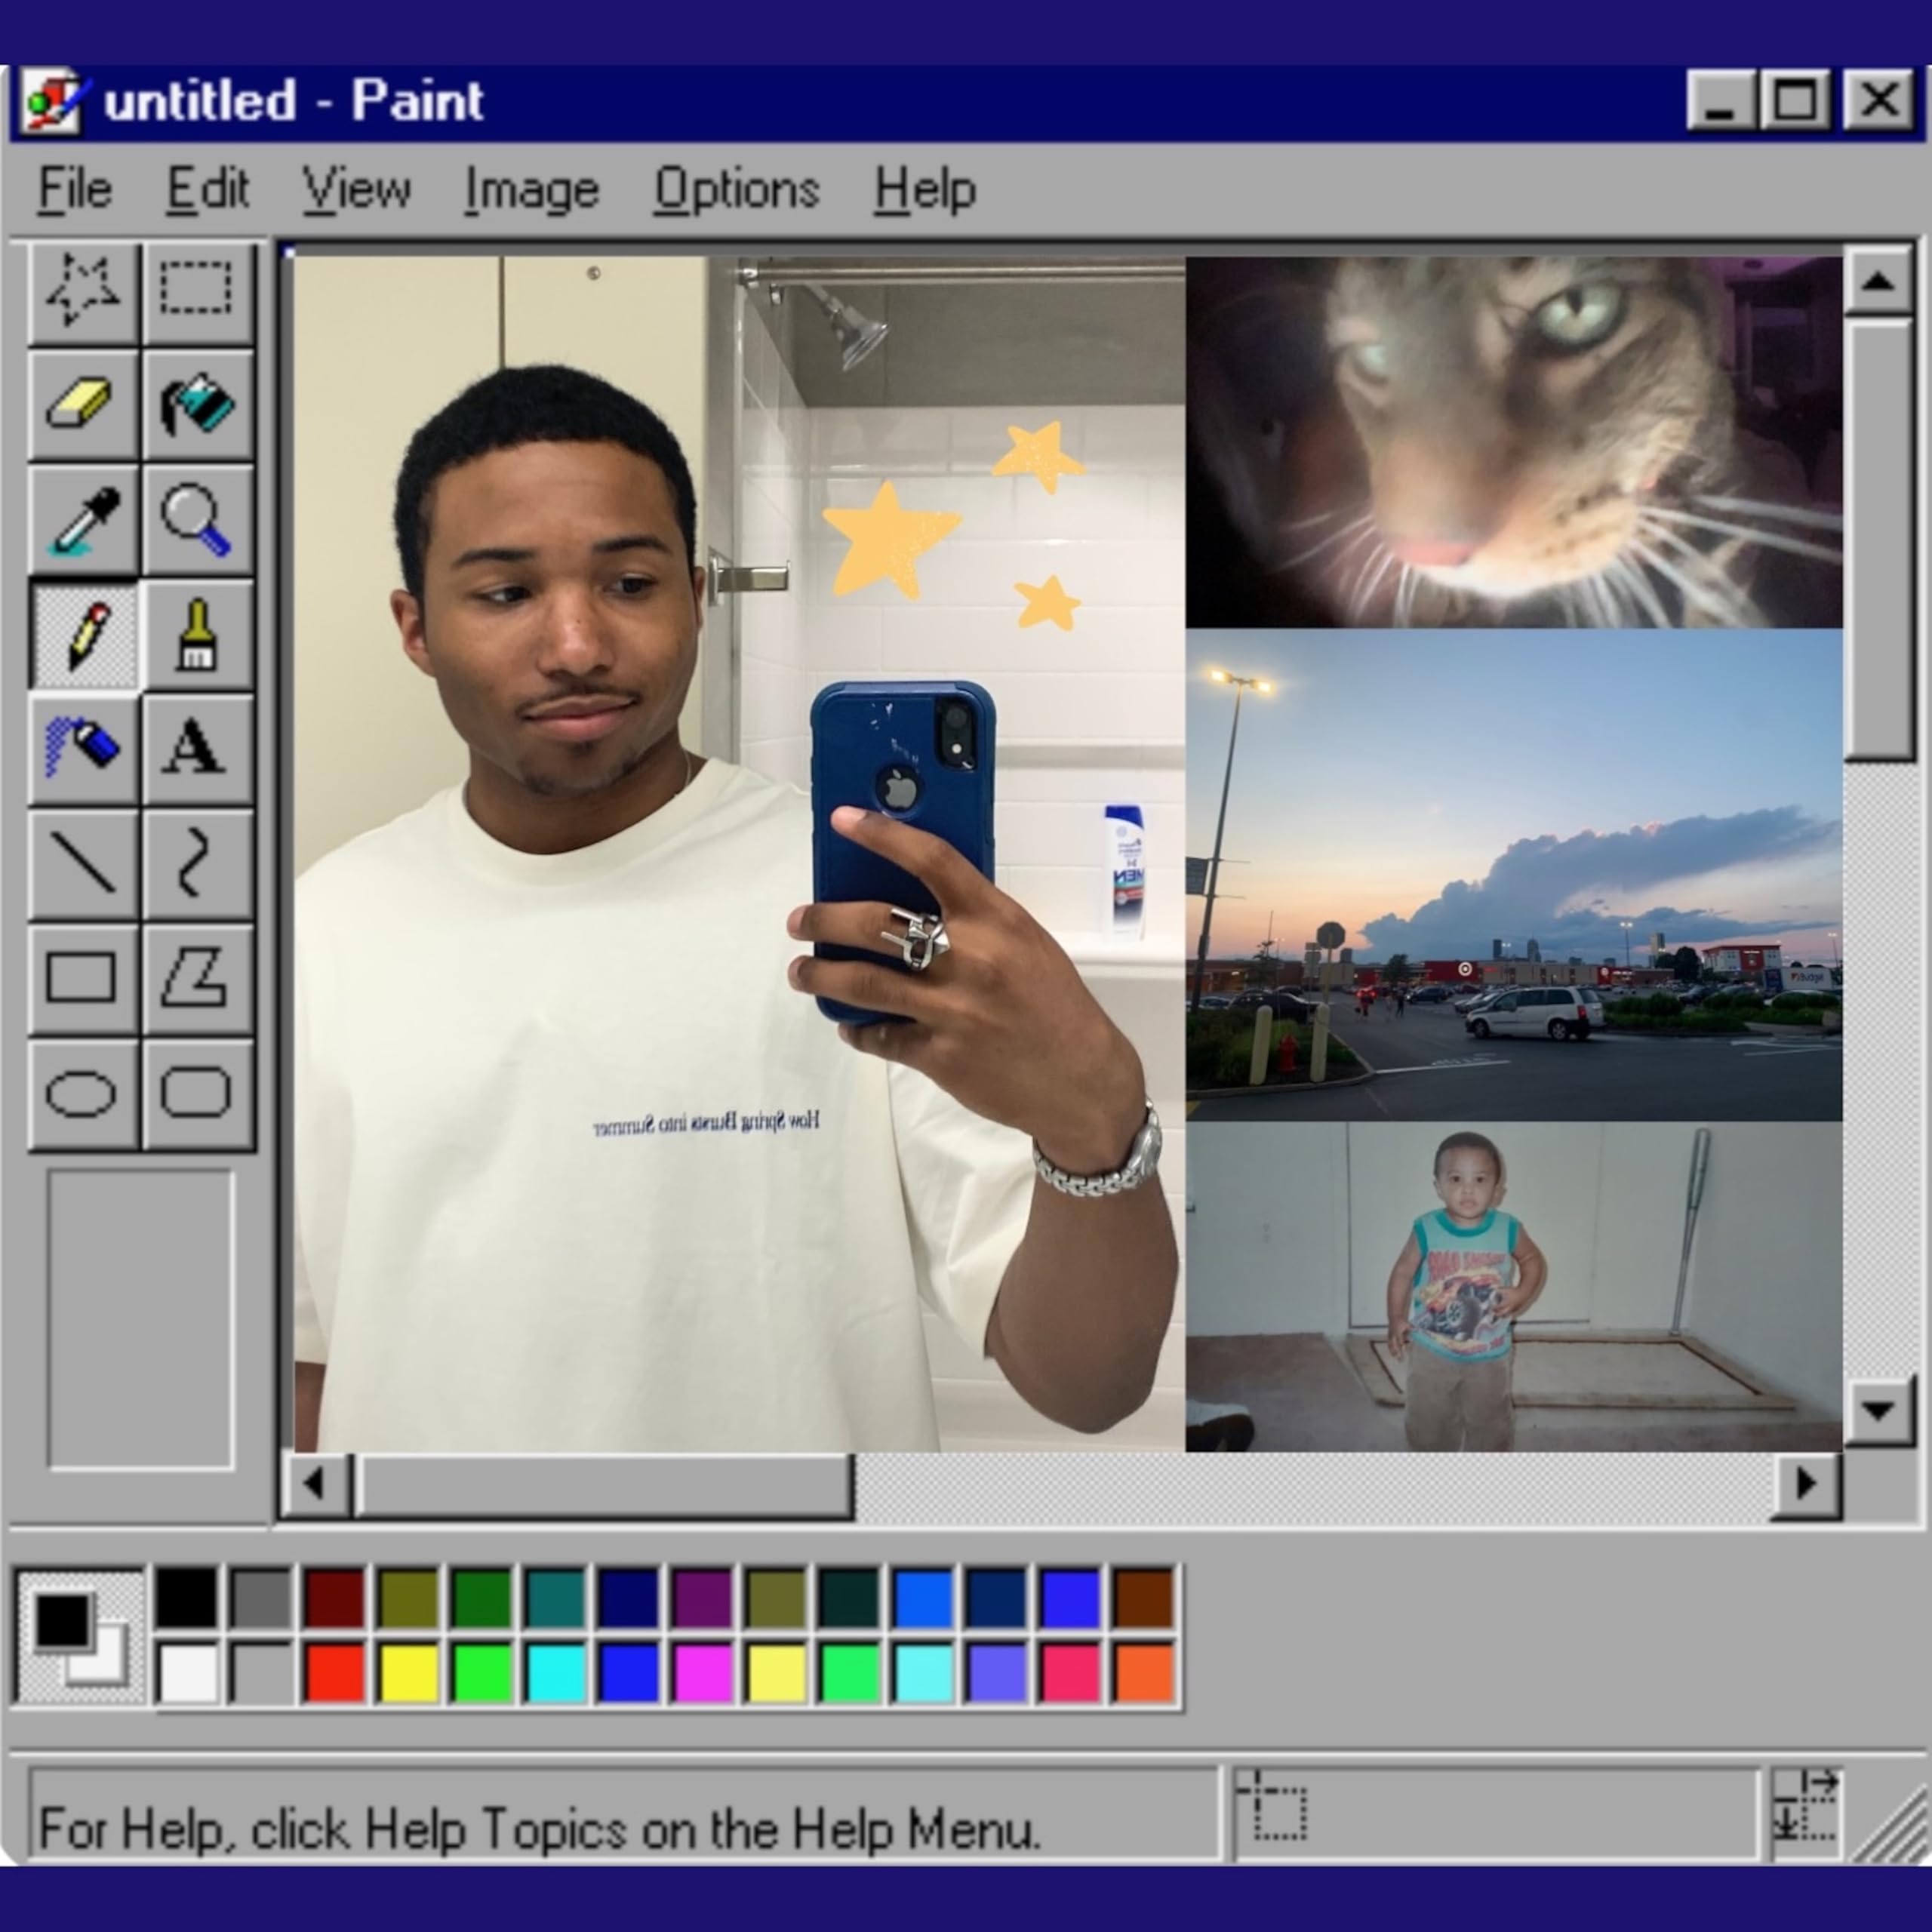Open the File menu
This screenshot has width=1932, height=1932.
pyautogui.click(x=75, y=189)
